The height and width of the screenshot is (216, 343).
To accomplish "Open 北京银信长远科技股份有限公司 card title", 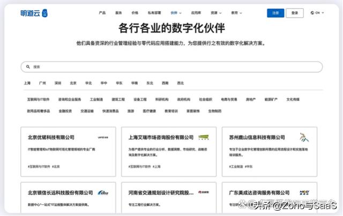I will coord(61,193).
